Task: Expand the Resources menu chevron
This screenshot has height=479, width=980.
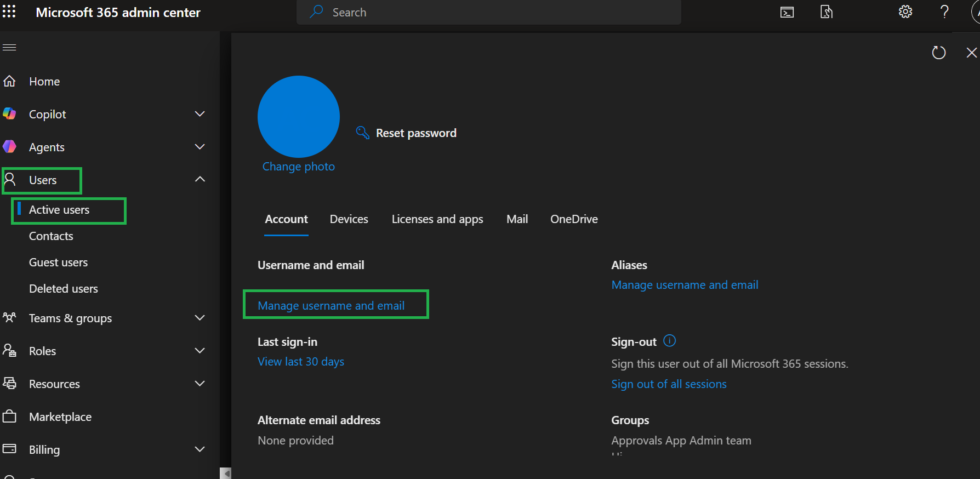Action: coord(200,384)
